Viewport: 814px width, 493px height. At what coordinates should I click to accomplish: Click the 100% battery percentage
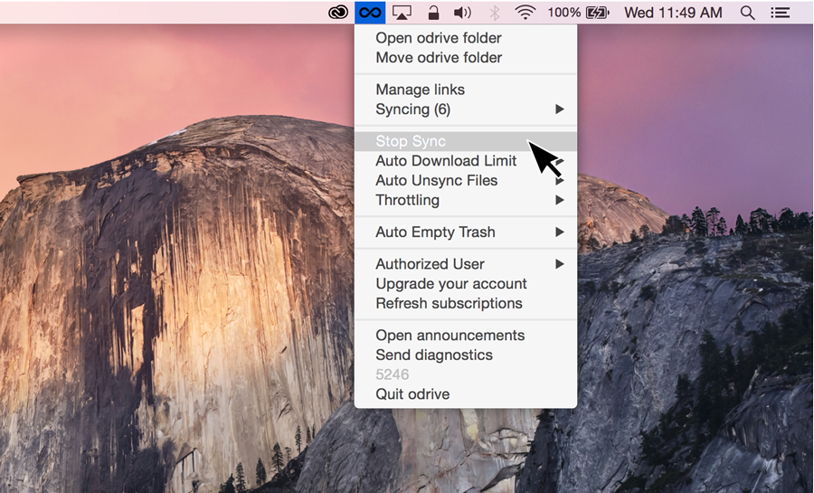point(563,13)
